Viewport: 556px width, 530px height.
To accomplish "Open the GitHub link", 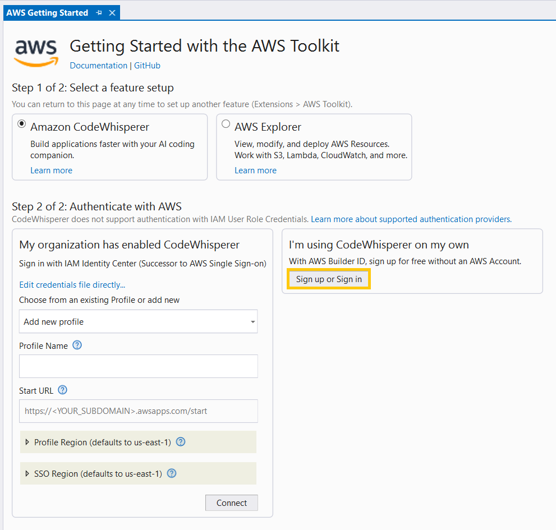I will (x=146, y=65).
